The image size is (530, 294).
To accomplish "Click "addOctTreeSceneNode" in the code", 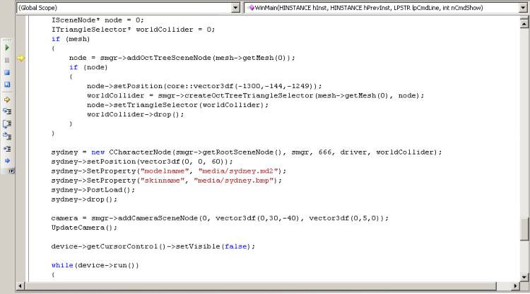I will pyautogui.click(x=169, y=58).
